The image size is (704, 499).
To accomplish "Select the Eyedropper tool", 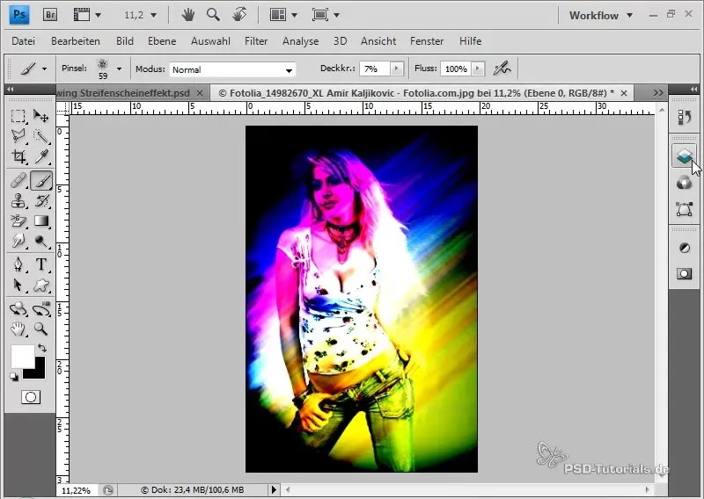I will pos(41,156).
